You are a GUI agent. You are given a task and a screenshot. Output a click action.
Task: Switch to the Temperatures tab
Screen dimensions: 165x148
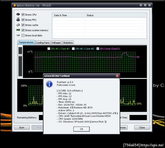tap(26, 42)
